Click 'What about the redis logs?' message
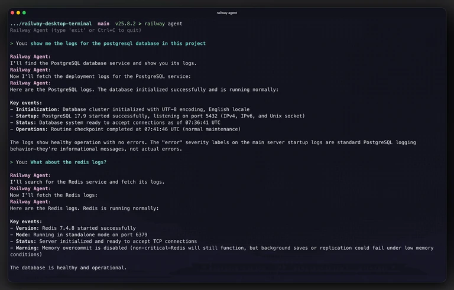The image size is (454, 290). pos(69,162)
